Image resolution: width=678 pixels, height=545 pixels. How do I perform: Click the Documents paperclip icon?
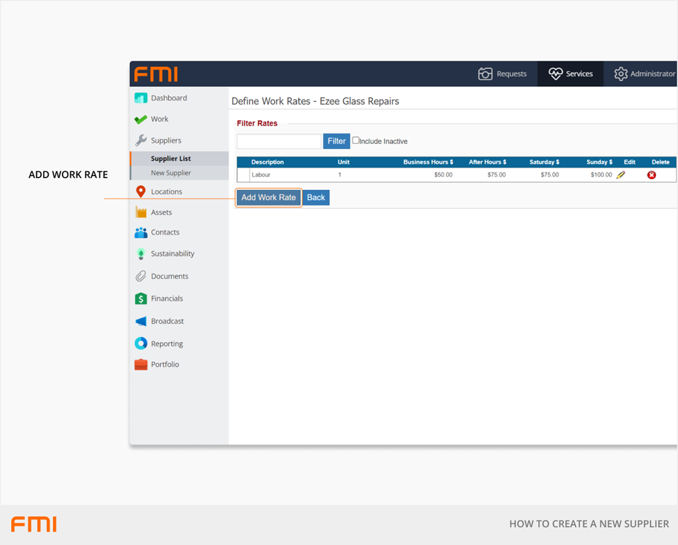pos(140,276)
